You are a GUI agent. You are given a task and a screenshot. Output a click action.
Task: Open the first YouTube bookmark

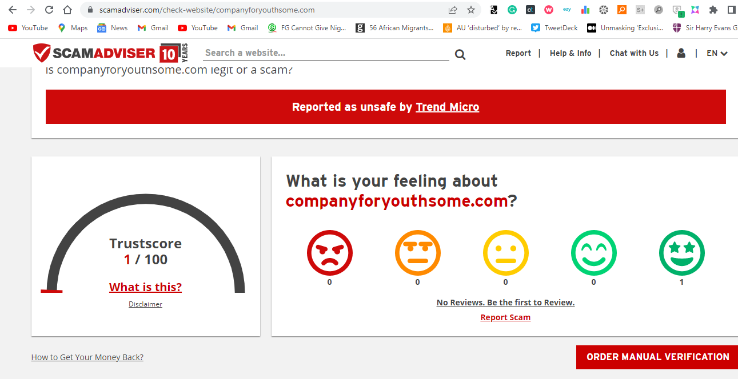tap(28, 27)
